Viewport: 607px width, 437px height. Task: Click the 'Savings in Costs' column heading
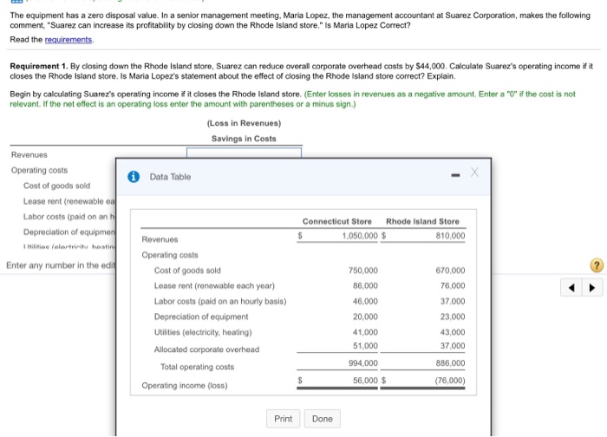(x=244, y=139)
